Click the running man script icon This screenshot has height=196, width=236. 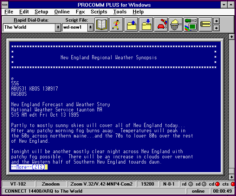point(116,25)
